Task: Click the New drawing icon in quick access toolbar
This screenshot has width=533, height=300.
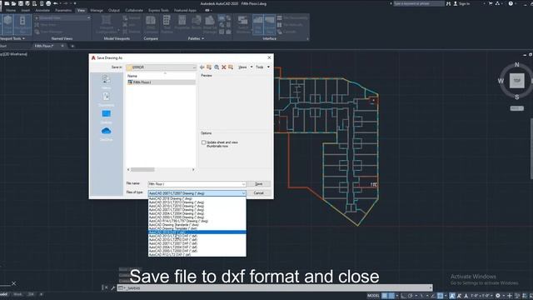Action: tap(7, 3)
